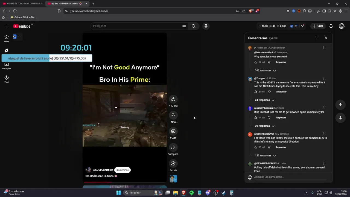Start voice search with the microphone
350x197 pixels.
206,26
